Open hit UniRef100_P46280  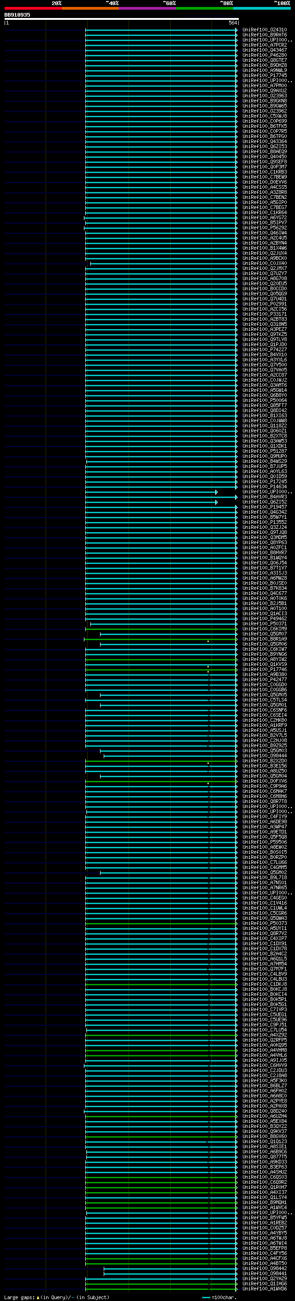(264, 55)
